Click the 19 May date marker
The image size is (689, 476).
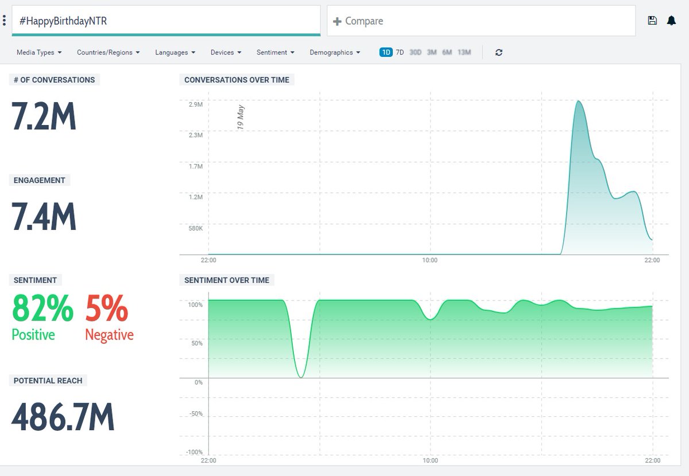point(241,118)
